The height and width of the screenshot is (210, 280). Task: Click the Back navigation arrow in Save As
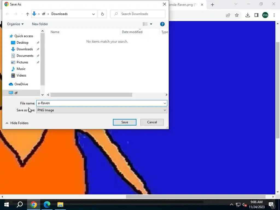pyautogui.click(x=7, y=14)
